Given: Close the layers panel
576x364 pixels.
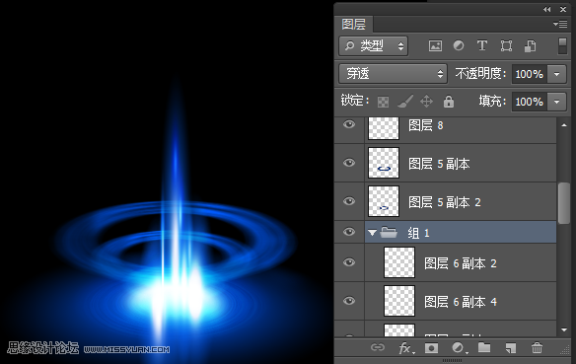Looking at the screenshot, I should [x=563, y=9].
